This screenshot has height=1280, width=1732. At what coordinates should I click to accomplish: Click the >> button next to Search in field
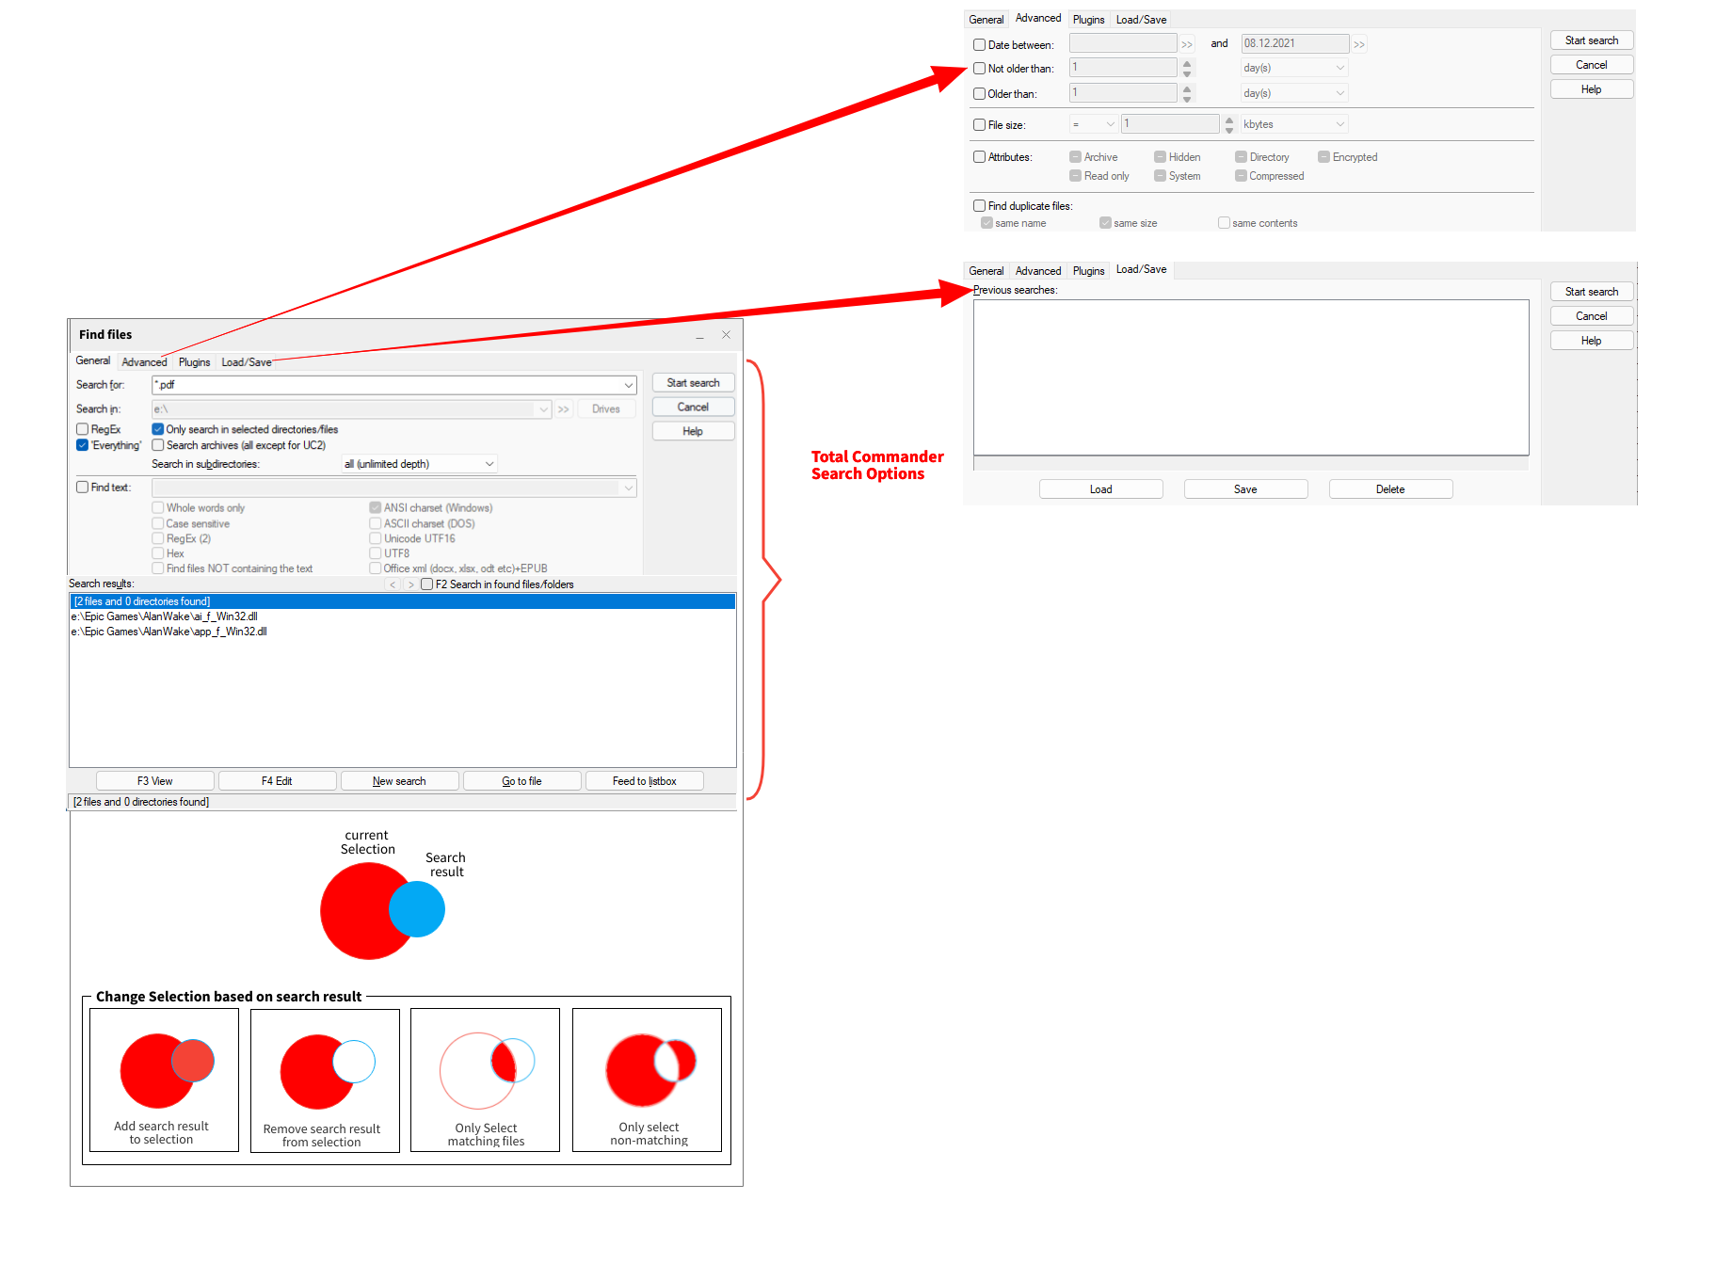564,409
